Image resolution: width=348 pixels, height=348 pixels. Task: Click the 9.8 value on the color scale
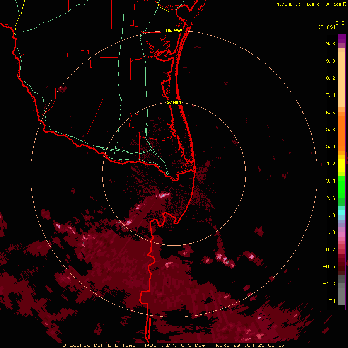click(x=331, y=43)
